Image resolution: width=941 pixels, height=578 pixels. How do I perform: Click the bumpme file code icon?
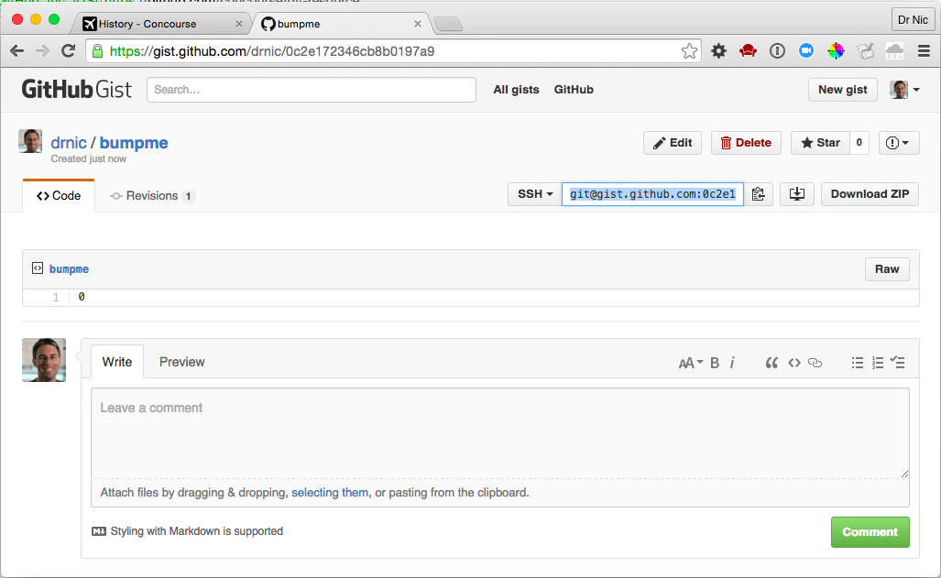pos(38,268)
